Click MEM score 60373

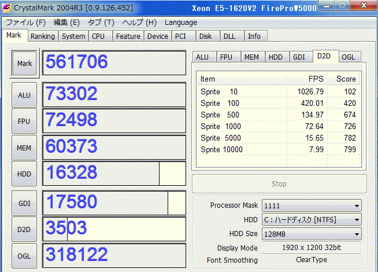pos(114,148)
